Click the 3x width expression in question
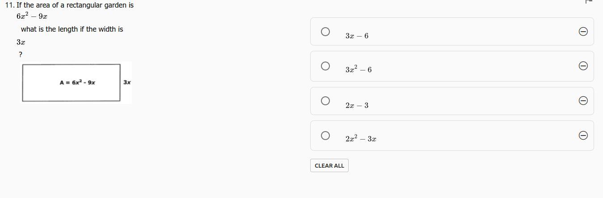 (x=21, y=42)
